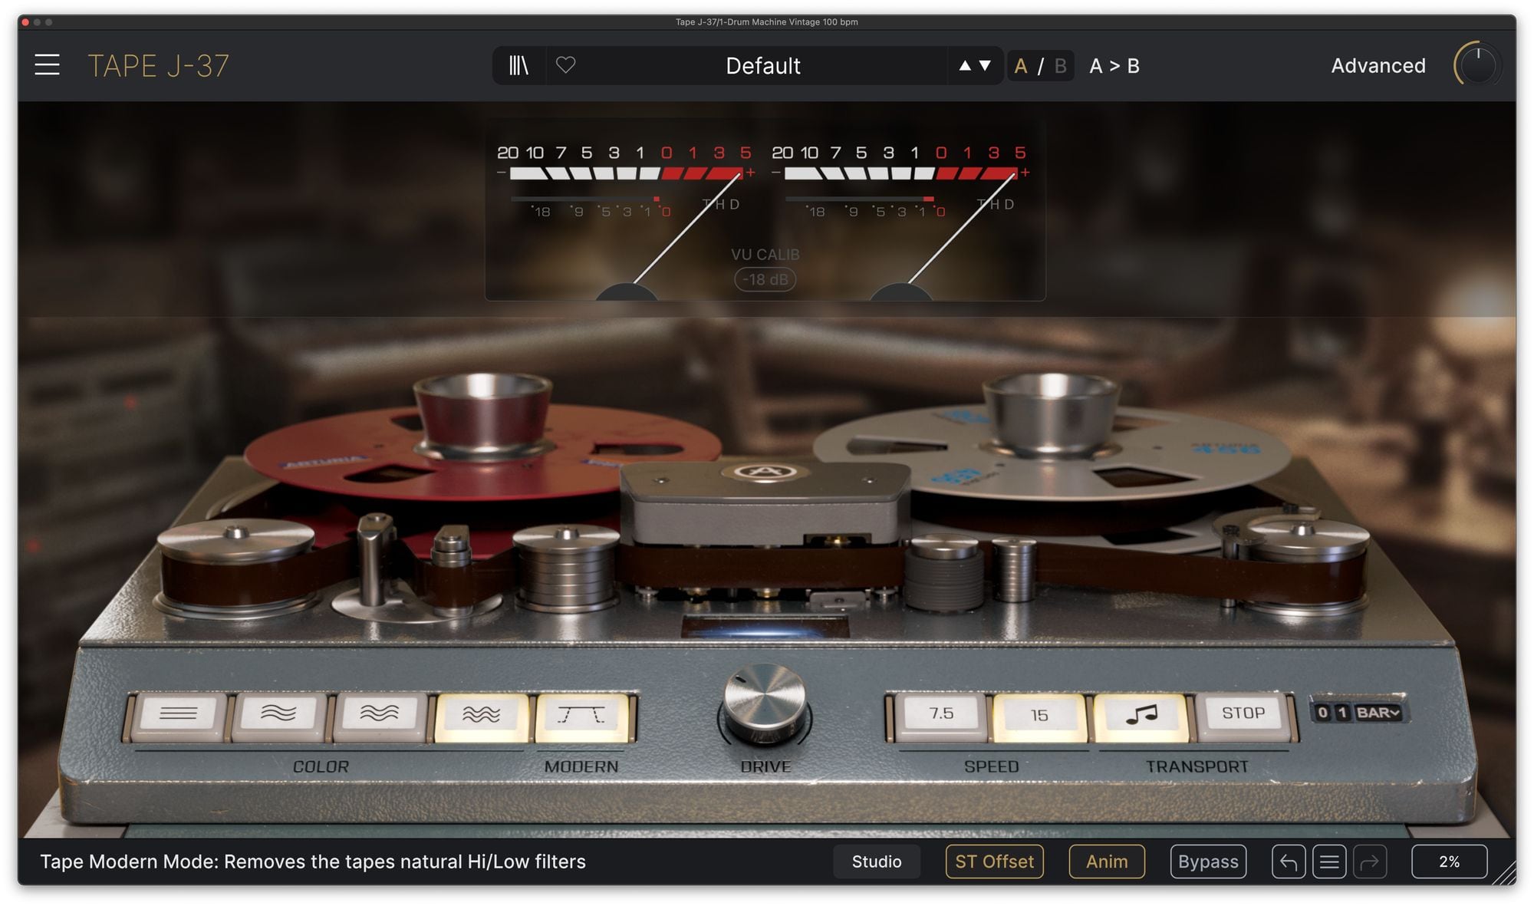This screenshot has height=906, width=1534.
Task: Open the Studio mode dropdown
Action: click(x=876, y=862)
